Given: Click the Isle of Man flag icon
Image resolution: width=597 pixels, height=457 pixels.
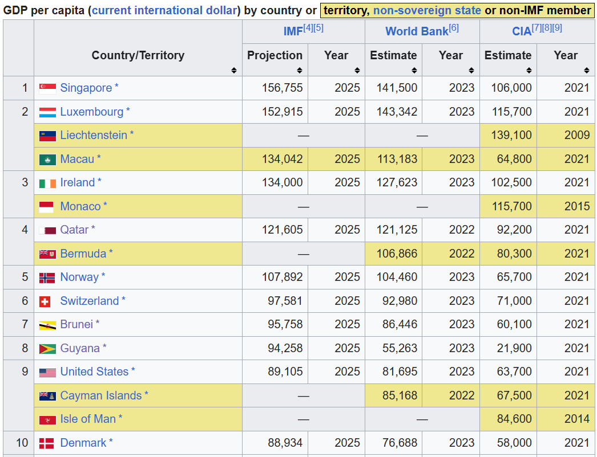Looking at the screenshot, I should coord(47,420).
